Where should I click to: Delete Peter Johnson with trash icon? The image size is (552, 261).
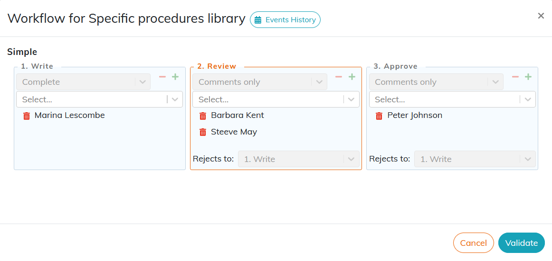[379, 116]
